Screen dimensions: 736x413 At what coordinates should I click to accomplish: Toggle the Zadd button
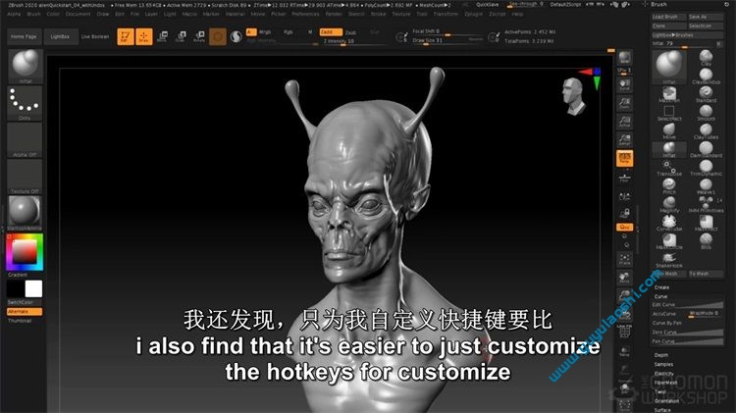pyautogui.click(x=330, y=32)
